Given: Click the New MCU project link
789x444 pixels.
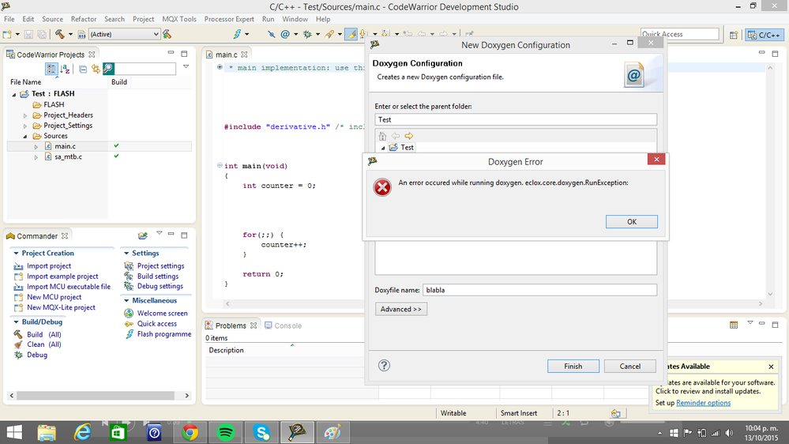Looking at the screenshot, I should 54,297.
